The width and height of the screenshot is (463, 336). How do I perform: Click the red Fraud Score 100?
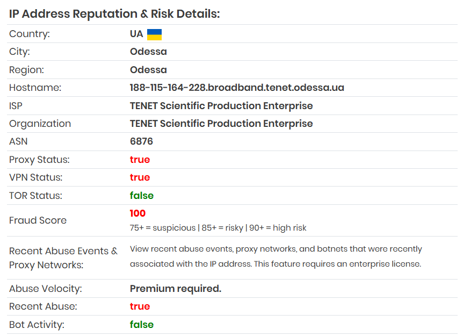pyautogui.click(x=138, y=213)
